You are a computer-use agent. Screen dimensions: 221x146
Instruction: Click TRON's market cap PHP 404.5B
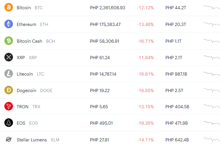[x=177, y=107]
